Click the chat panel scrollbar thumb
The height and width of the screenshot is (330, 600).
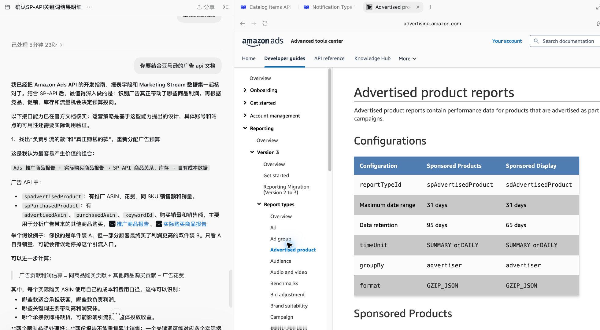coord(231,288)
